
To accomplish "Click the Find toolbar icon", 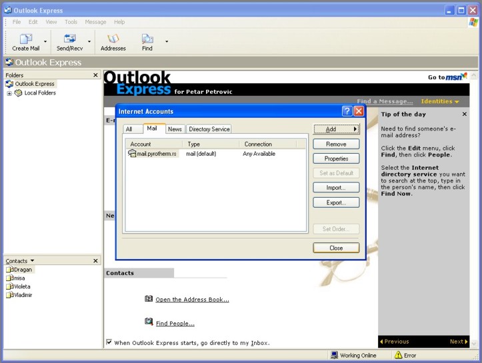I will point(147,39).
